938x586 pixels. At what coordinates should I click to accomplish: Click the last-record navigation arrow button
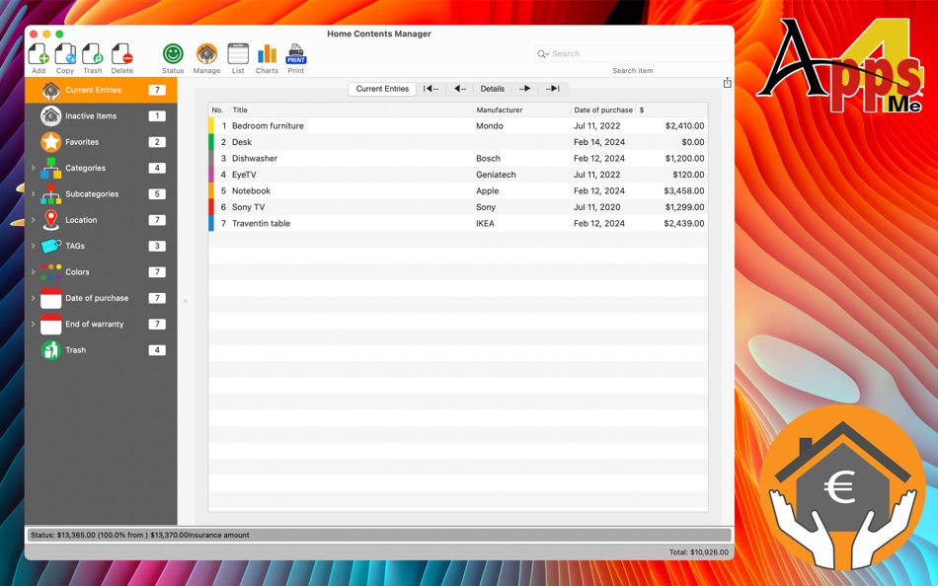[x=552, y=88]
